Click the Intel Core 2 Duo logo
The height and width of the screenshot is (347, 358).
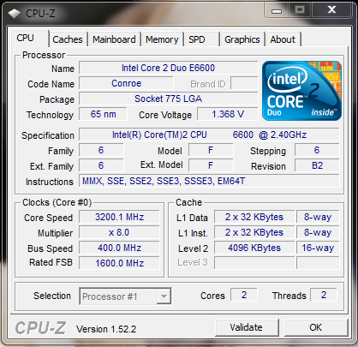(x=301, y=91)
